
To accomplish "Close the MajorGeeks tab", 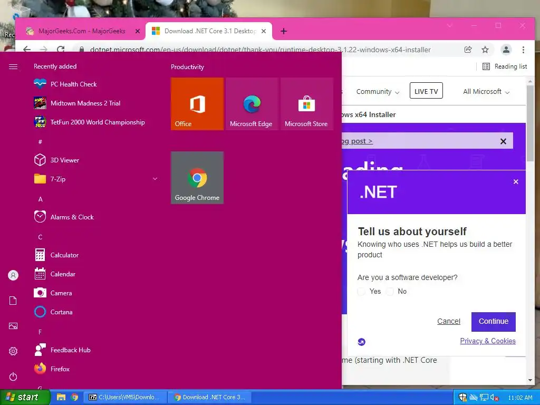I will tap(138, 31).
